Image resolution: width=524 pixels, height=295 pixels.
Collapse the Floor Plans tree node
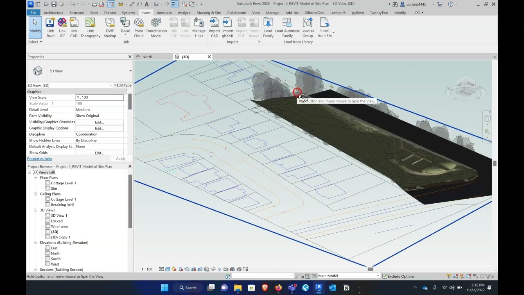click(36, 178)
